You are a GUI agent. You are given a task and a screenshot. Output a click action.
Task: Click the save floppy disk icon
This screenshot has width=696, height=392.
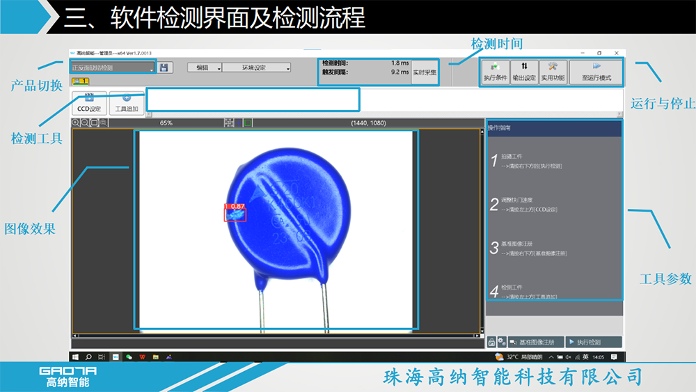[164, 68]
